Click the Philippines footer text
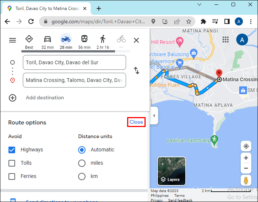Image resolution: width=258 pixels, height=202 pixels. [x=160, y=196]
